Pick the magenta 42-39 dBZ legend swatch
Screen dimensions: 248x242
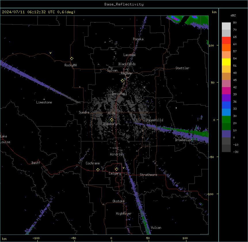point(226,91)
